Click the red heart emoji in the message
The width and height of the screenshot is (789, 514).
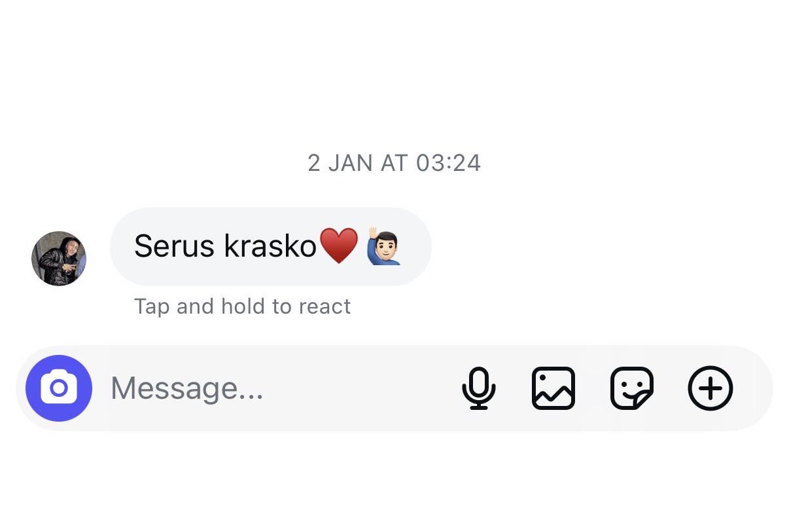pyautogui.click(x=339, y=246)
